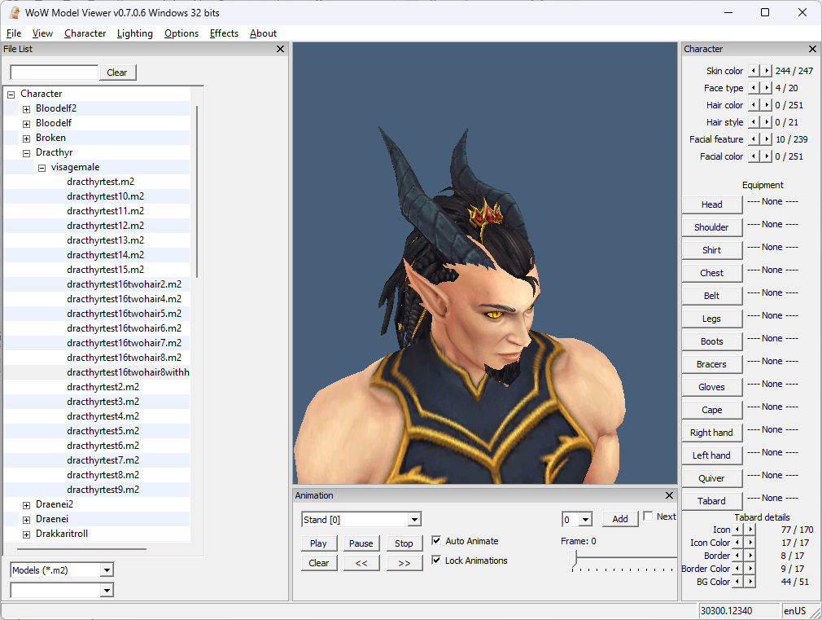Click Border Color previous arrow
Image resolution: width=822 pixels, height=620 pixels.
[x=737, y=569]
